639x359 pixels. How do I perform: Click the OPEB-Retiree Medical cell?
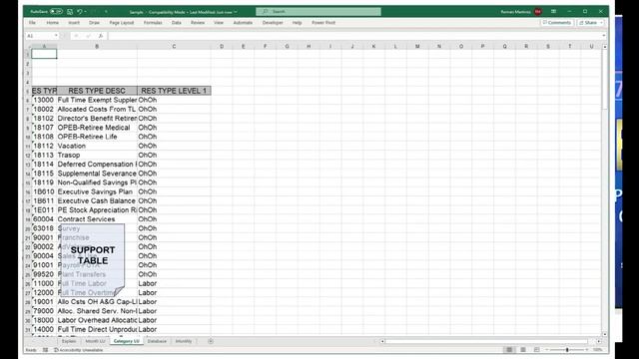click(x=97, y=128)
